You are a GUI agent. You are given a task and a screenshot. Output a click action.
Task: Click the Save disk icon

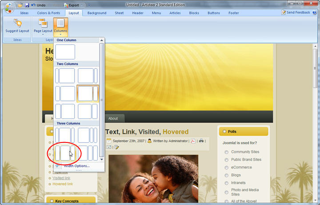coord(27,5)
